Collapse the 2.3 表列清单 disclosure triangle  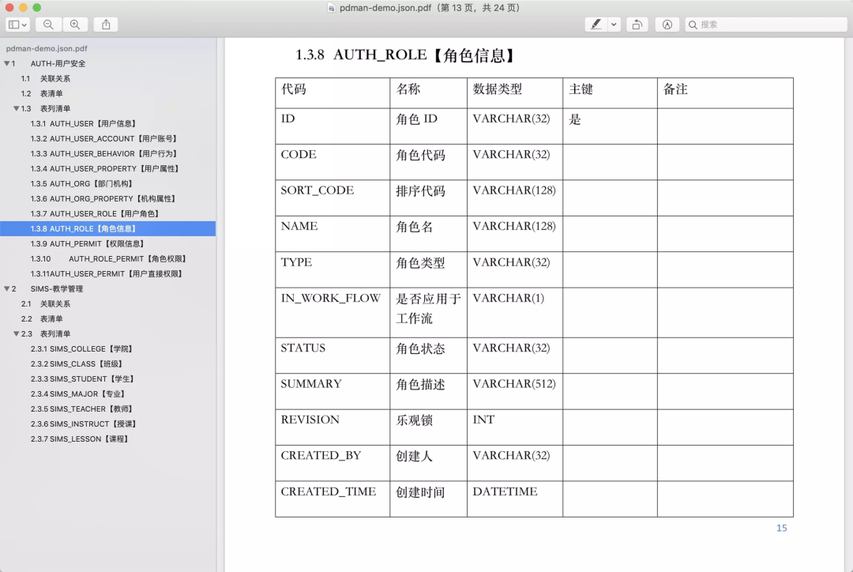pos(17,333)
